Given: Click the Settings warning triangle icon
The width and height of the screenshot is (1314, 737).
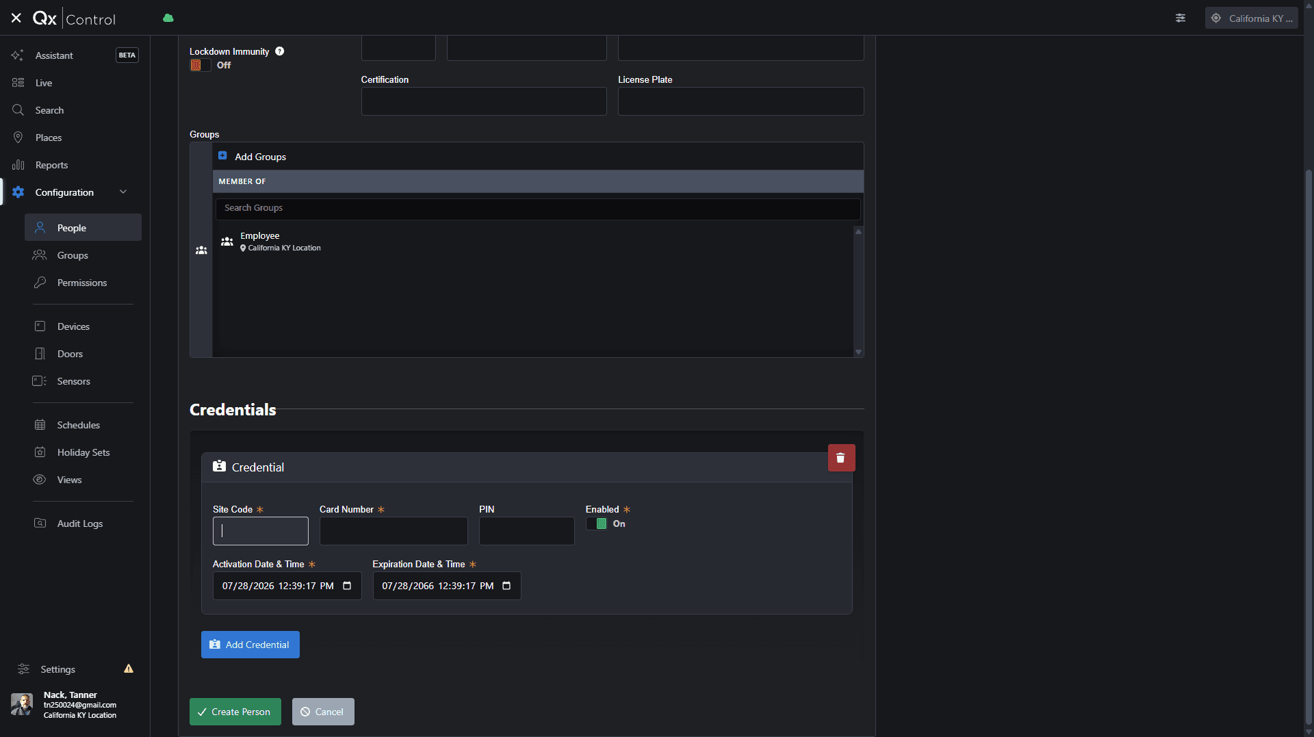Looking at the screenshot, I should coord(129,669).
